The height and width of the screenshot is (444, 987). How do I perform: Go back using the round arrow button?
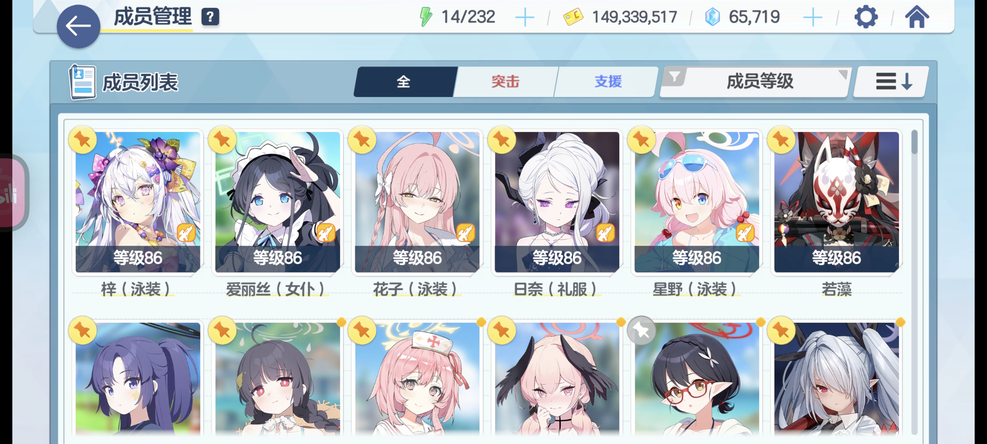coord(78,26)
